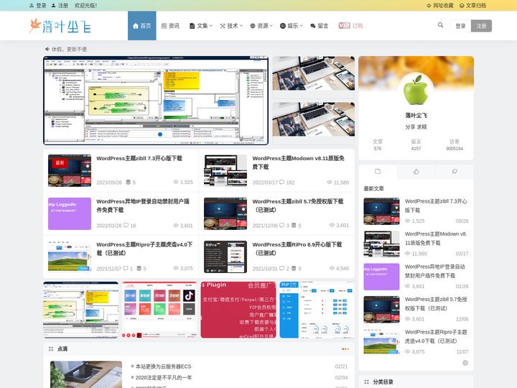The height and width of the screenshot is (388, 517).
Task: Expand the 资源 dropdown menu
Action: (261, 26)
